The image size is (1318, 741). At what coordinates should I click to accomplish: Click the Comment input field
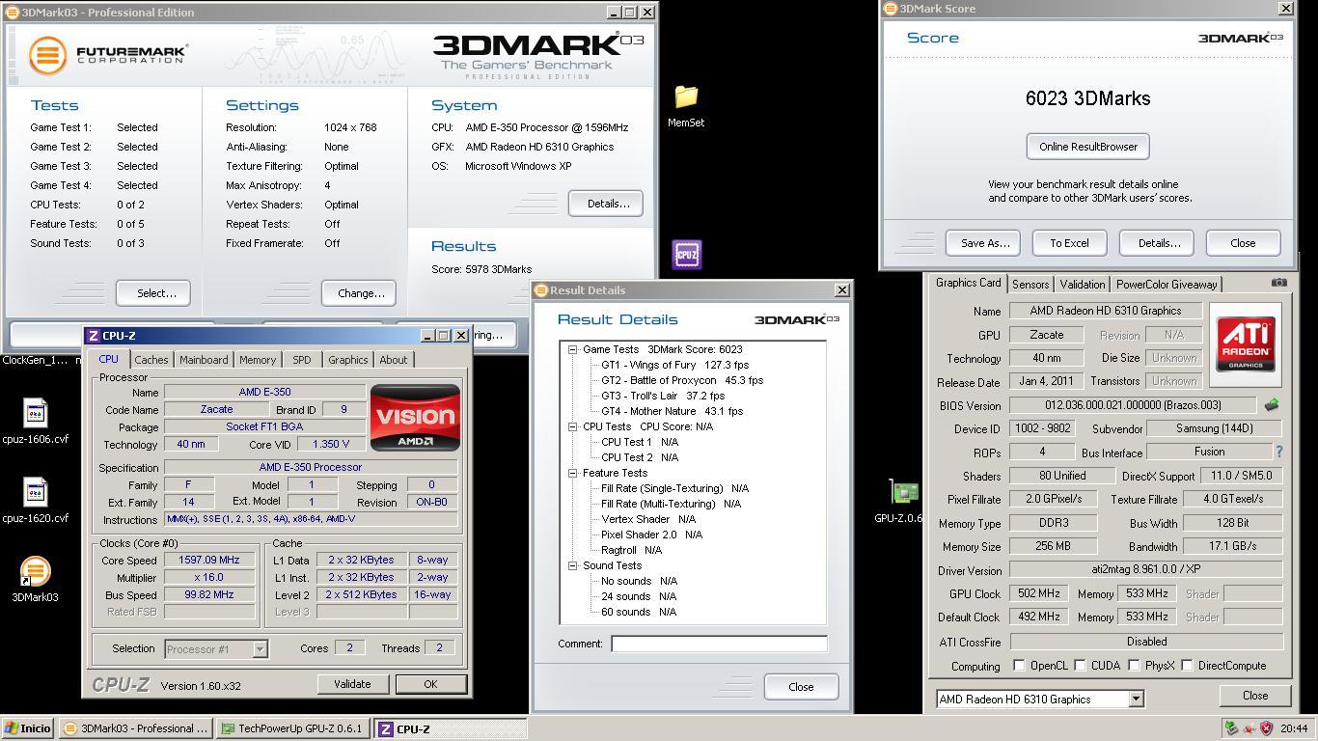(x=719, y=644)
